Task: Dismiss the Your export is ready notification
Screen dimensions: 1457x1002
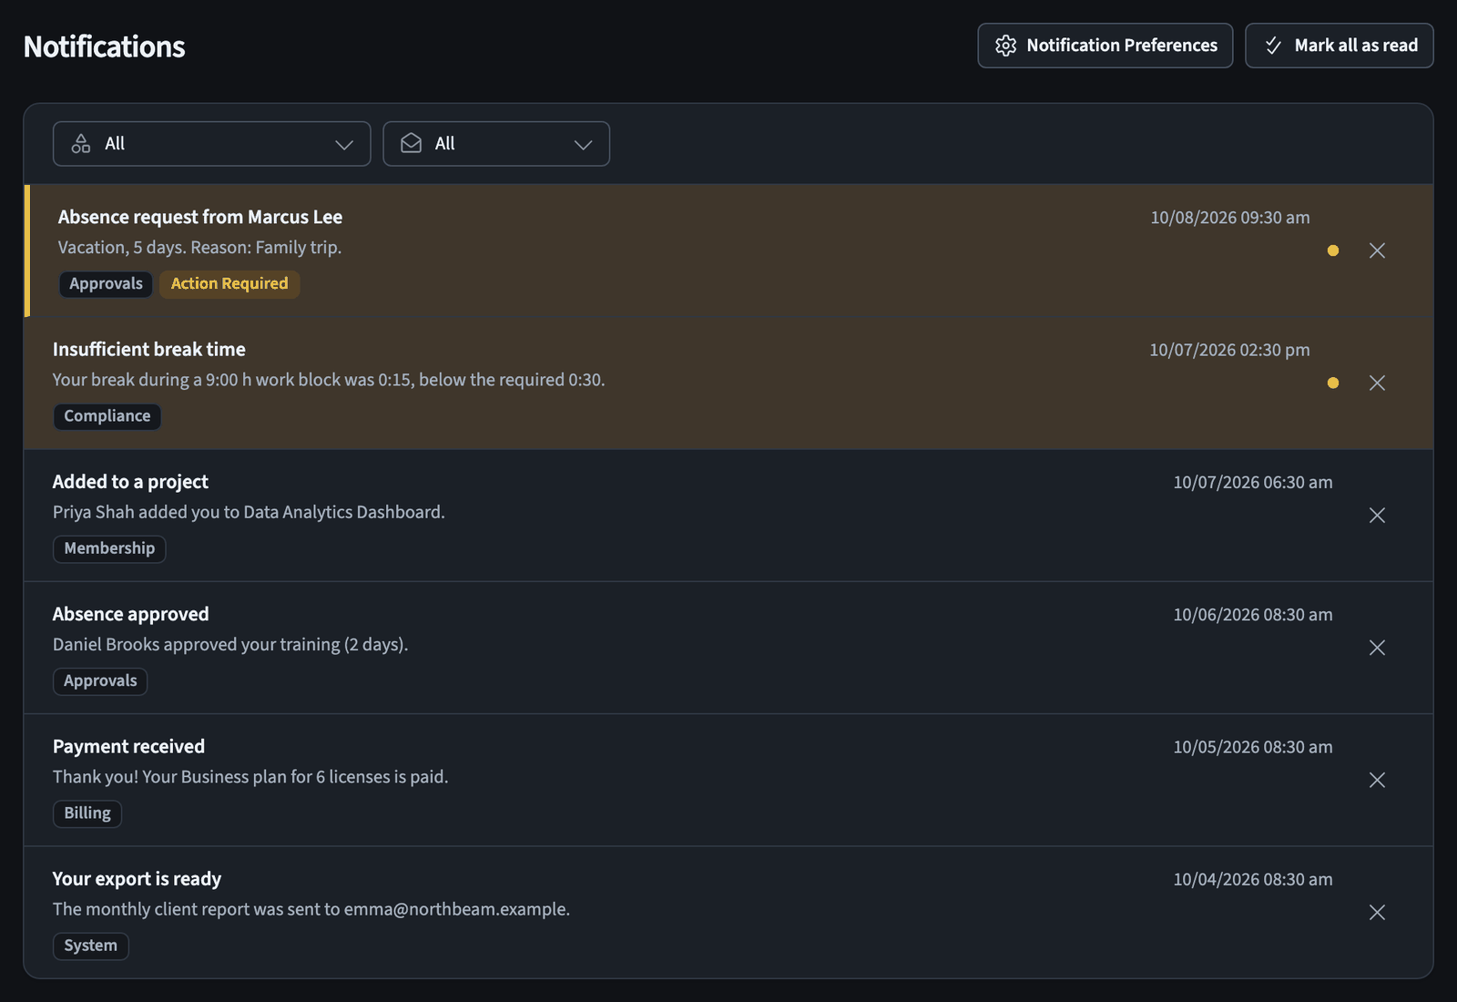Action: 1377,912
